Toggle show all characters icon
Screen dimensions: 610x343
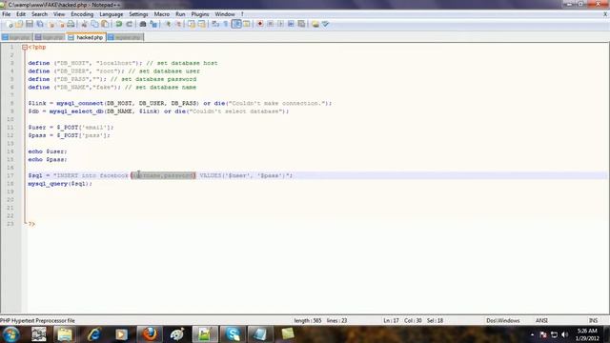click(226, 24)
